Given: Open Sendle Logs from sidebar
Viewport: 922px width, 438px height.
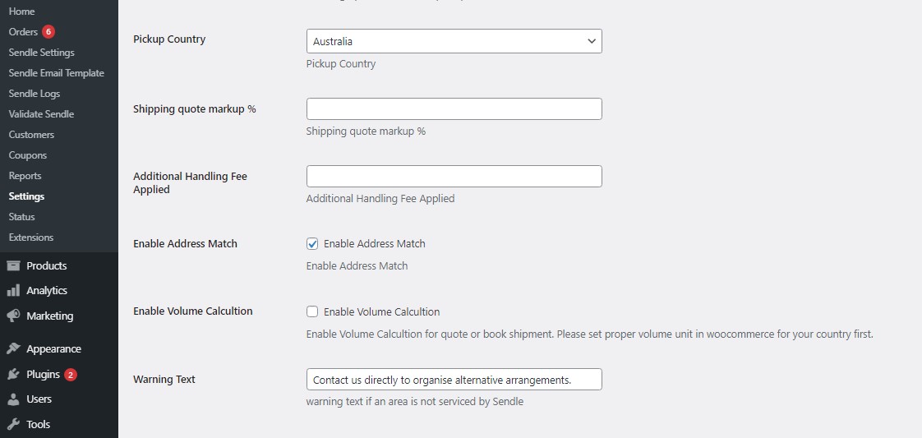Looking at the screenshot, I should (35, 94).
